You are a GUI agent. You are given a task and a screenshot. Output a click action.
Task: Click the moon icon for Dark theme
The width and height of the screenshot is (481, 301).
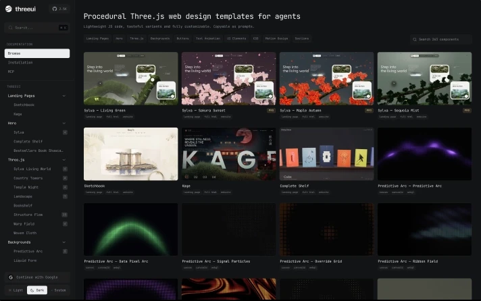(x=32, y=290)
